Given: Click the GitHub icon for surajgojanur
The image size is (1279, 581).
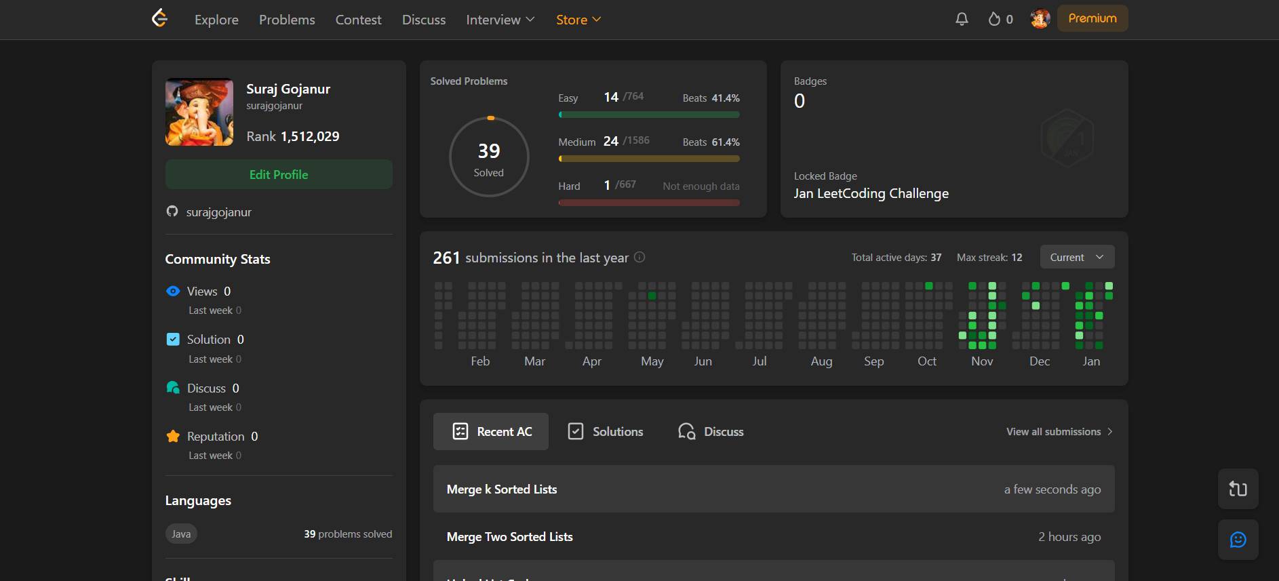Looking at the screenshot, I should tap(172, 212).
